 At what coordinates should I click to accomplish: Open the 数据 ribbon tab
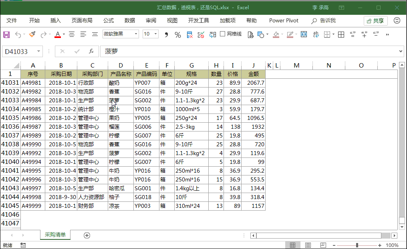(x=130, y=20)
